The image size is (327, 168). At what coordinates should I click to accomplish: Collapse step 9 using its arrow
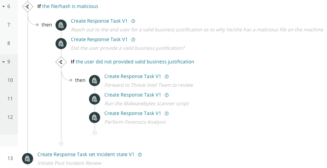pyautogui.click(x=3, y=62)
